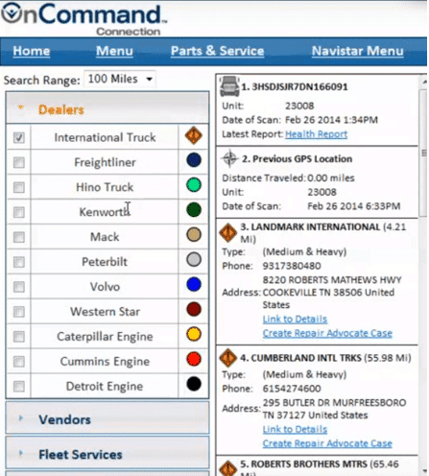This screenshot has width=429, height=476.
Task: Click the Peterbilt gray circle marker
Action: click(194, 260)
